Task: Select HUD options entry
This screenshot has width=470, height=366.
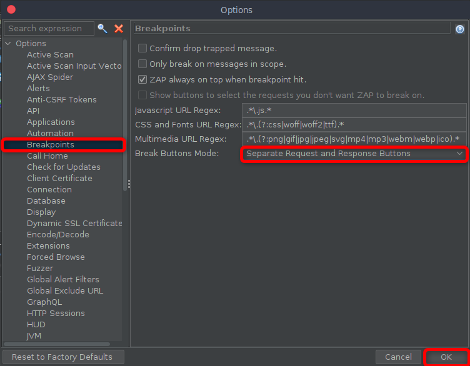Action: point(36,324)
